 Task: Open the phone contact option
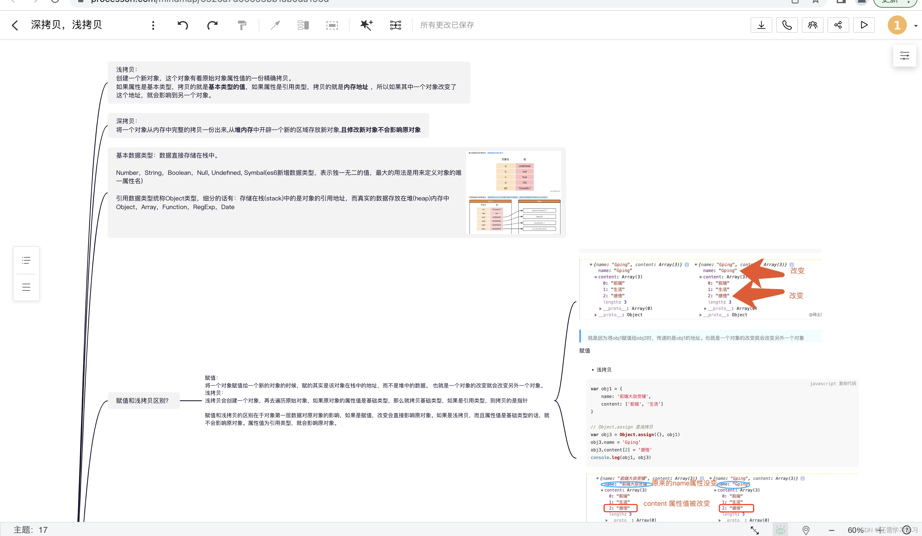pyautogui.click(x=786, y=25)
